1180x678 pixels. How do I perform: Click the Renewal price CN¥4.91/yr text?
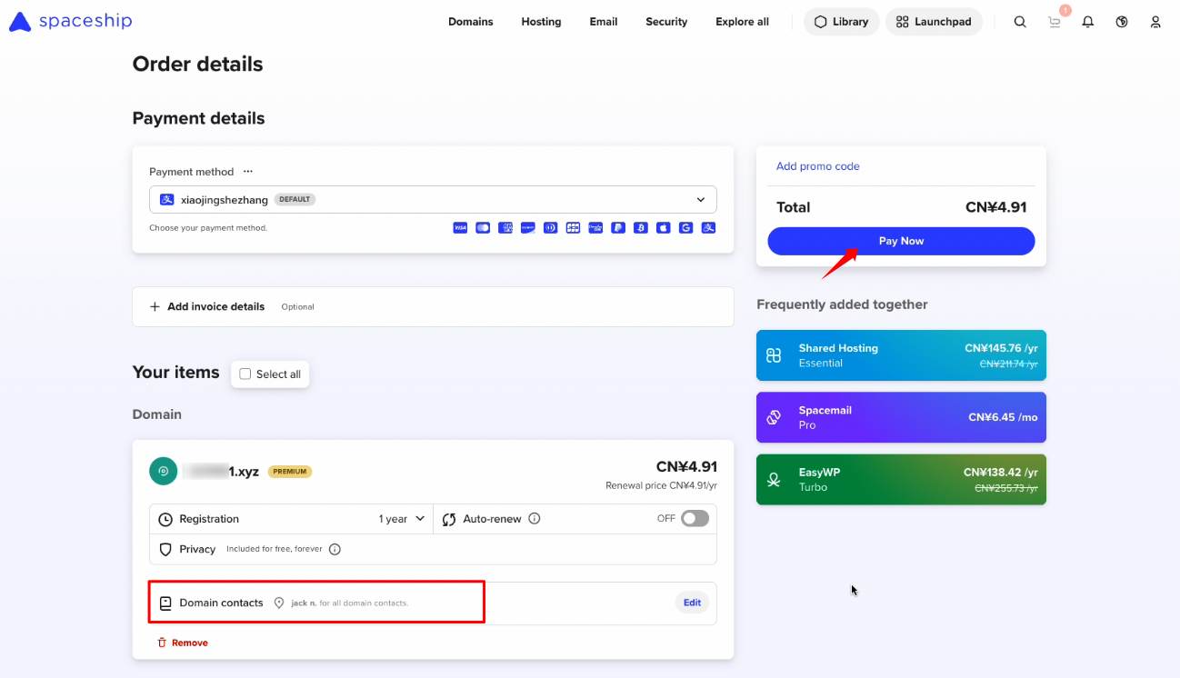pos(661,485)
